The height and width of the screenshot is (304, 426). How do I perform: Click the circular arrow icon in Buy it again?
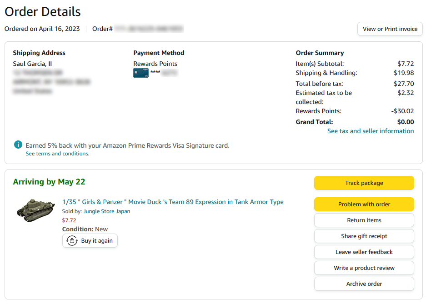click(x=72, y=241)
